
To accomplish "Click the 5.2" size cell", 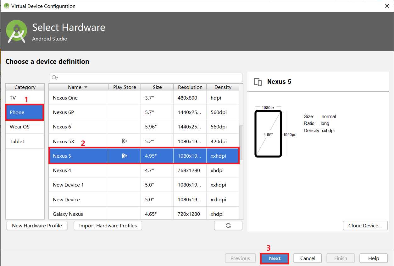I will click(157, 141).
